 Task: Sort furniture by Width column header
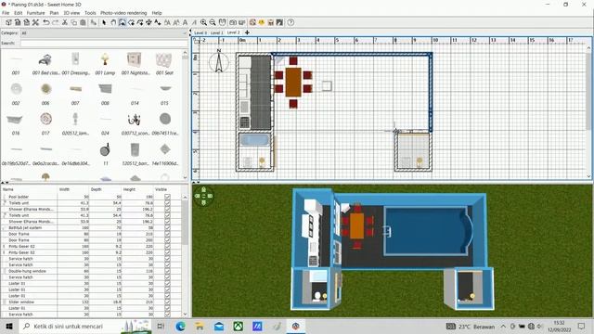[73, 189]
